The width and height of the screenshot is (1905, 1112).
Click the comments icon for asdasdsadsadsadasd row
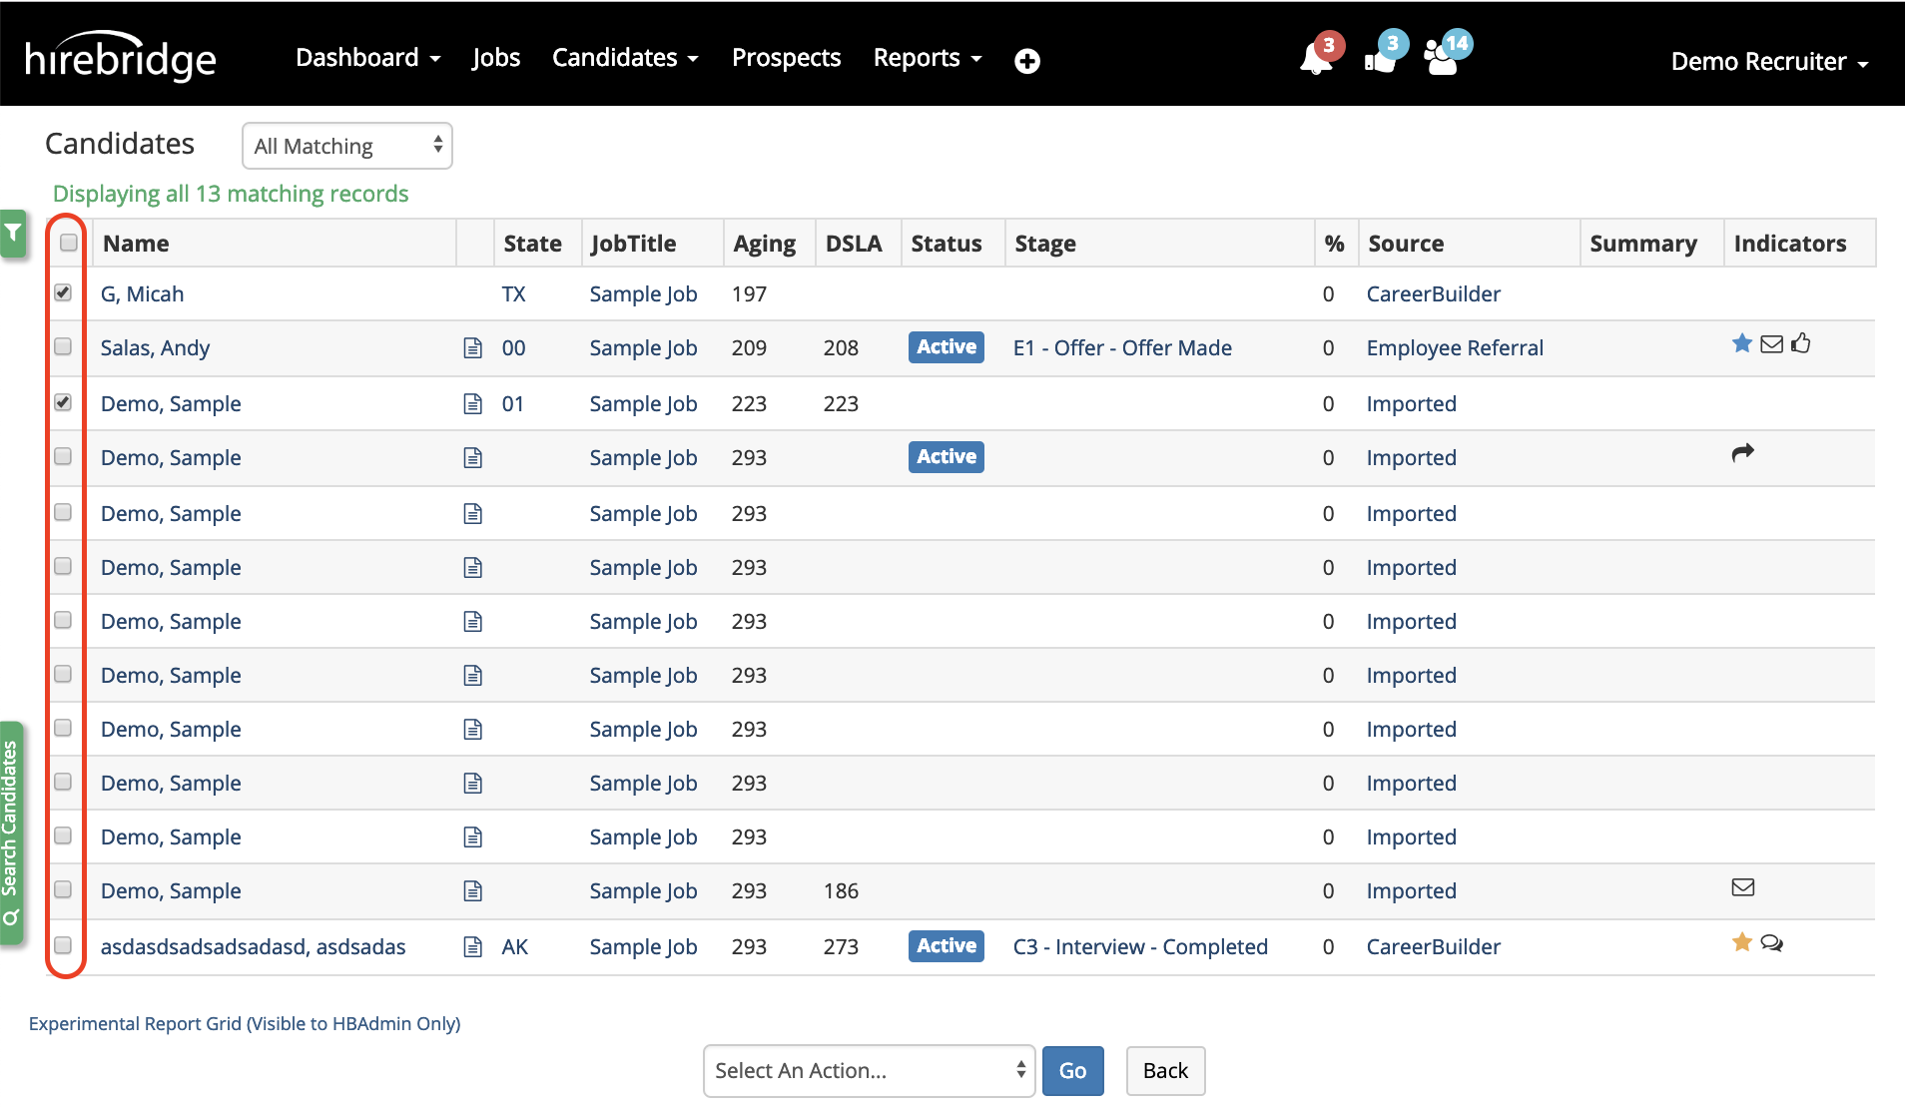pos(1772,943)
